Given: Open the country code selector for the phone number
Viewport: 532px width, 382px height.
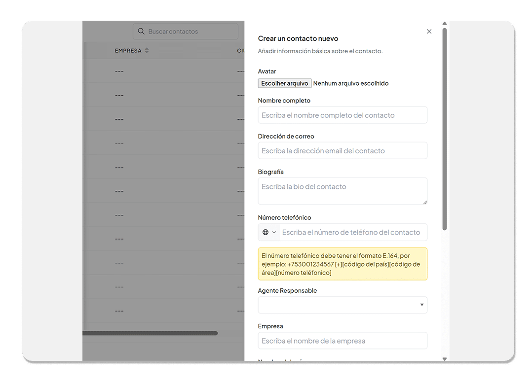Looking at the screenshot, I should [x=269, y=232].
